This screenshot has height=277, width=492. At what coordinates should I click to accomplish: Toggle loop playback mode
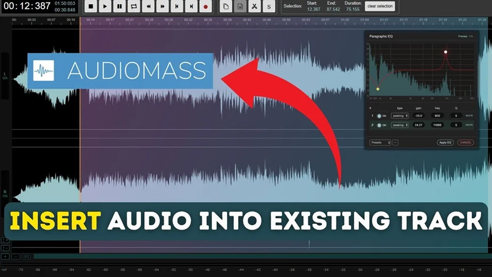click(x=134, y=6)
